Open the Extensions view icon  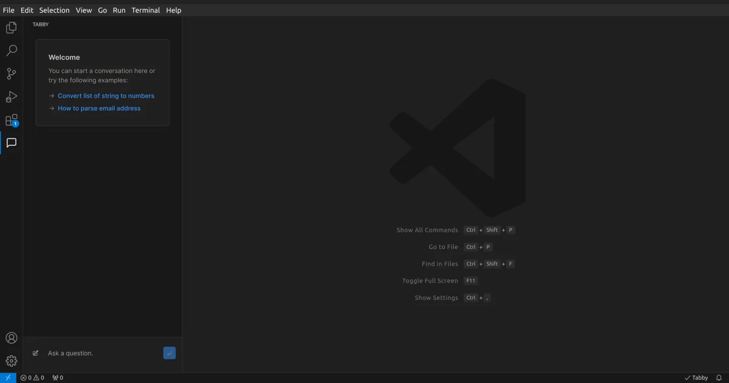(11, 120)
